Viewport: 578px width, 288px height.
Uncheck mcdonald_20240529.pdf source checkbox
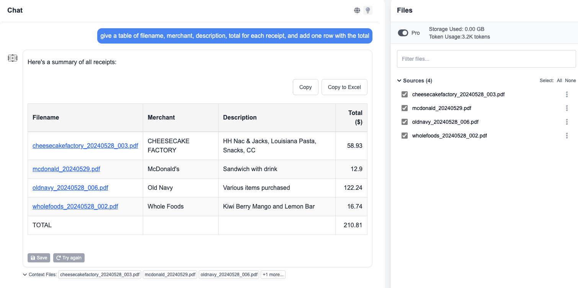405,108
